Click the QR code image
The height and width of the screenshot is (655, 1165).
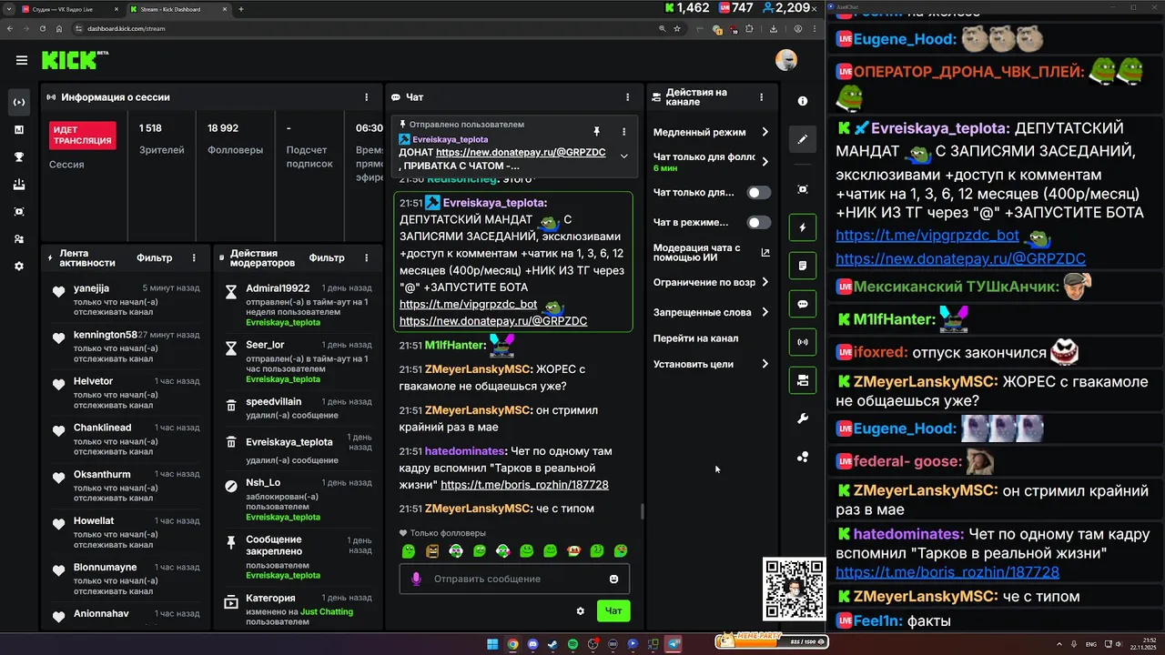point(794,589)
